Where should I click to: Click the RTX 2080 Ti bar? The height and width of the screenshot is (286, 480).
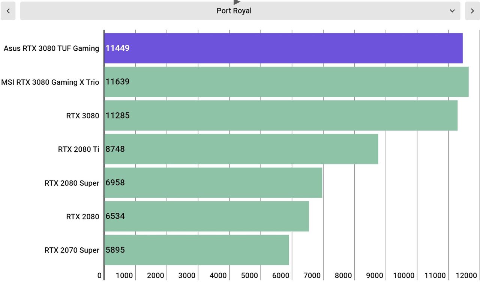(241, 149)
